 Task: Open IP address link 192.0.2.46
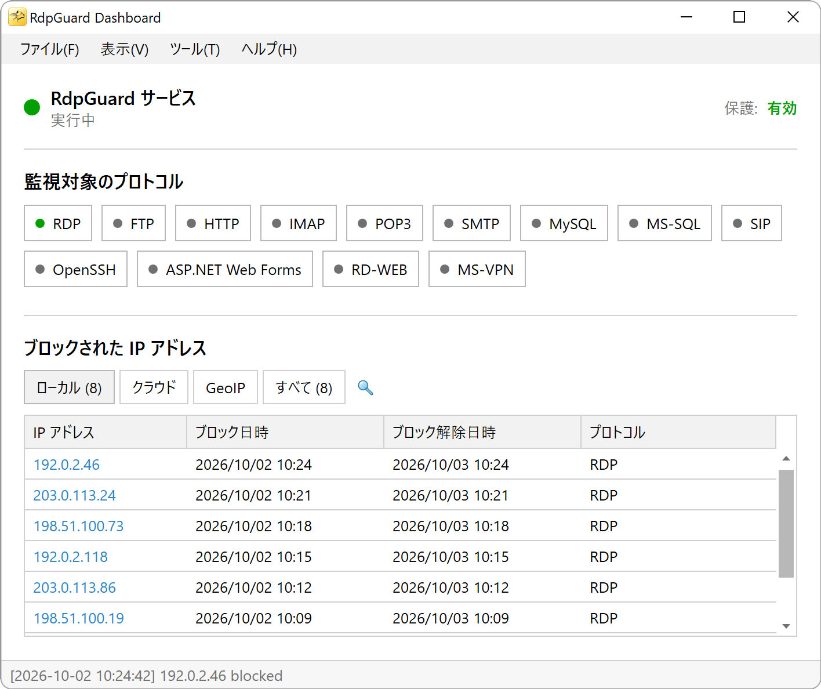[x=66, y=465]
